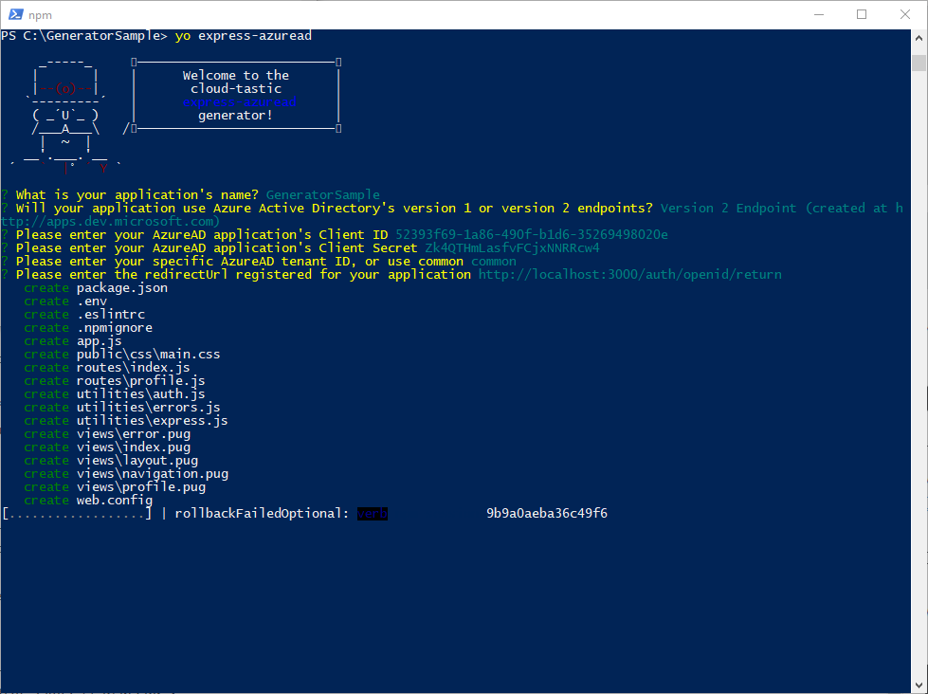
Task: Click the "views\profile.pug" file path
Action: point(141,487)
